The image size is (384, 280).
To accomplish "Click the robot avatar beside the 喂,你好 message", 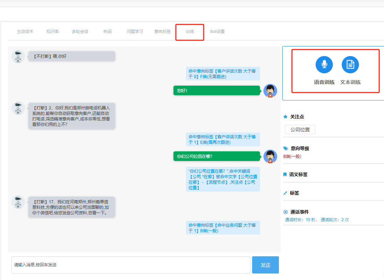I will 18,56.
